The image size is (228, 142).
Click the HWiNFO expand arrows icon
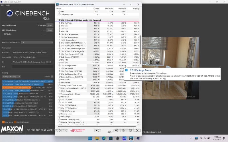point(58,130)
